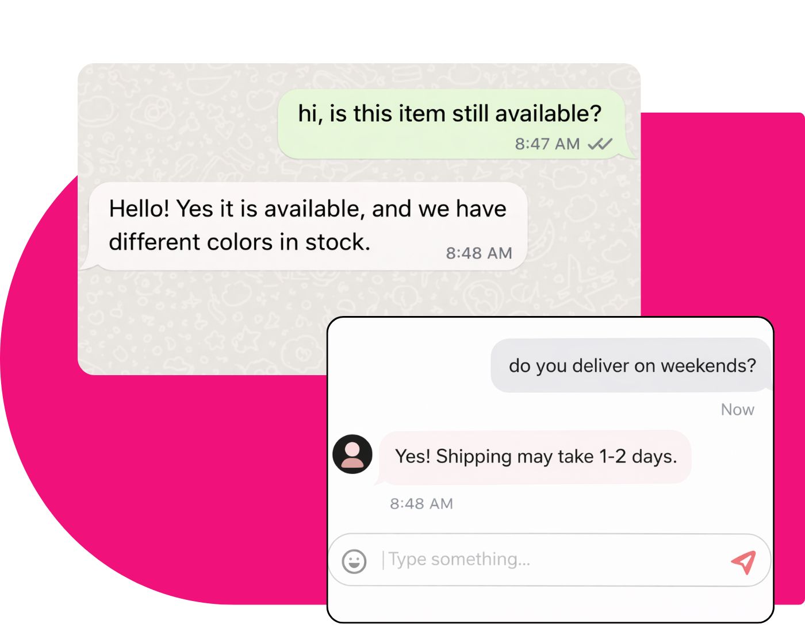The width and height of the screenshot is (805, 632).
Task: Click the word 'hi,' in the green bubble
Action: point(311,114)
